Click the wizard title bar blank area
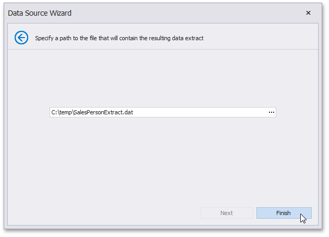This screenshot has height=237, width=329. point(183,13)
